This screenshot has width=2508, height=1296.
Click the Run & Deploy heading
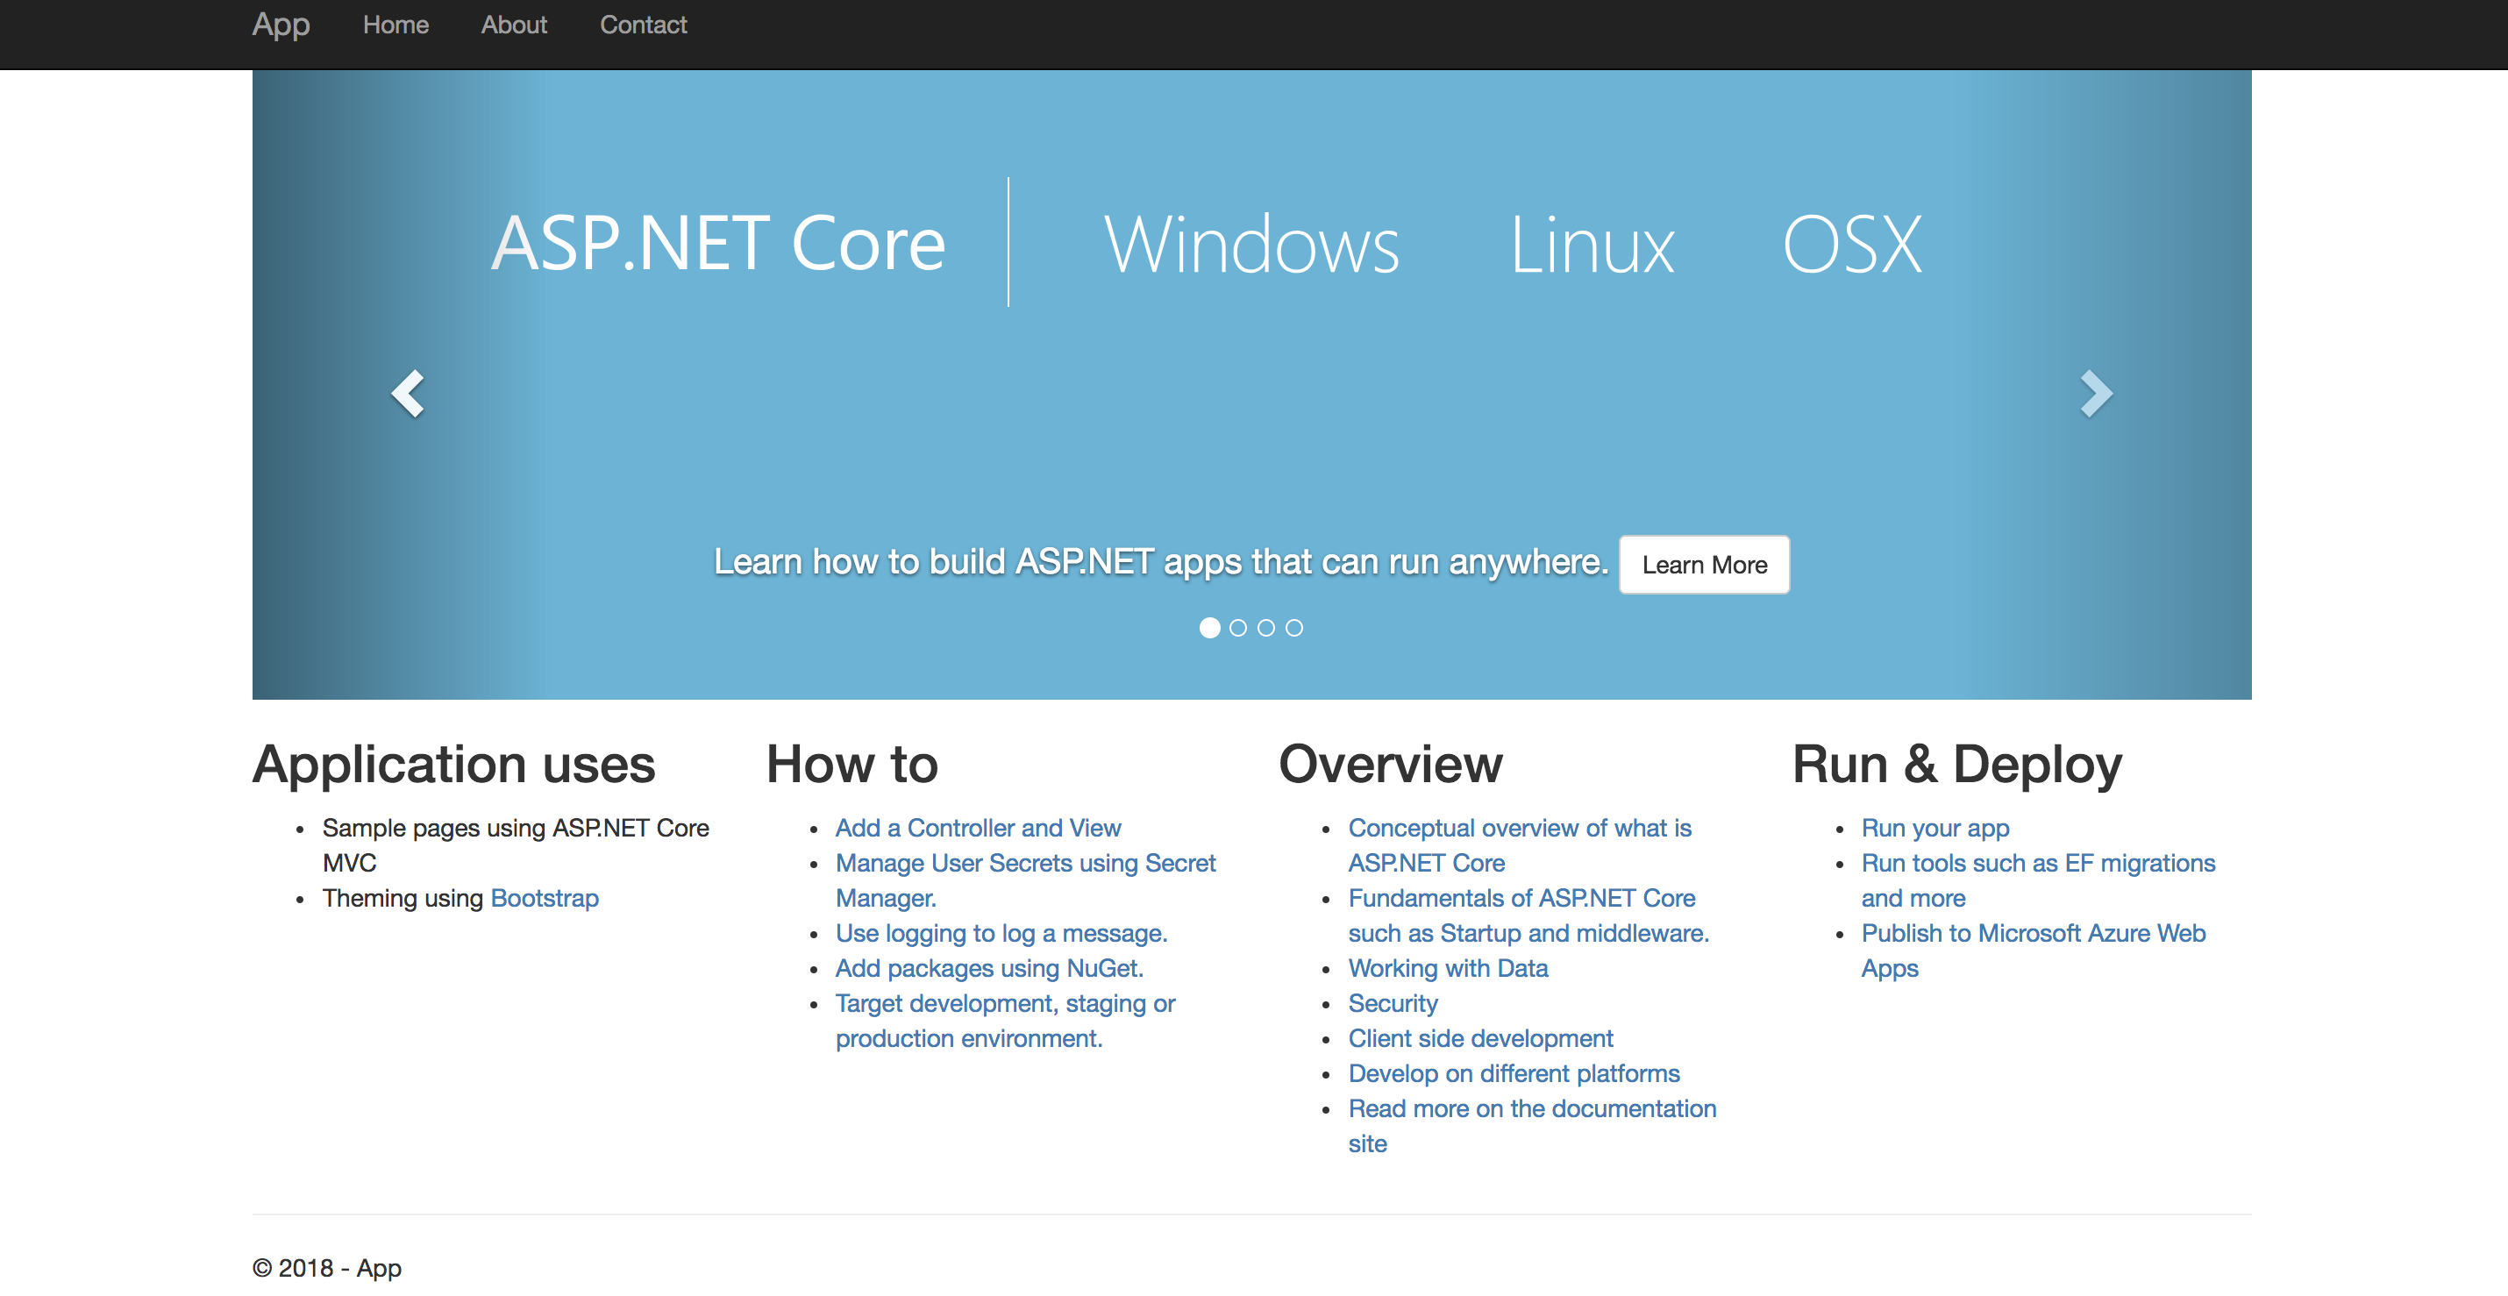1957,765
